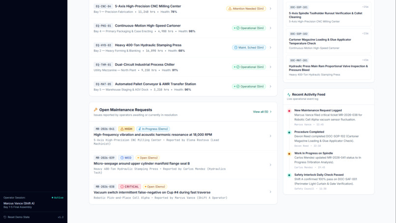Click checkmark icon in Cartoner Operational badge

coord(238,28)
